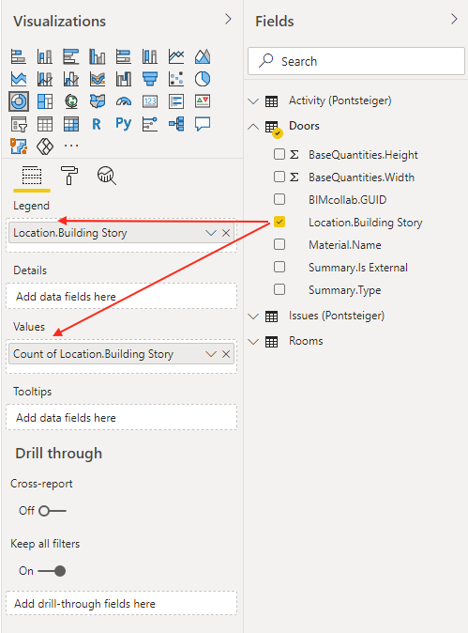
Task: Choose the Python visual icon
Action: (124, 124)
